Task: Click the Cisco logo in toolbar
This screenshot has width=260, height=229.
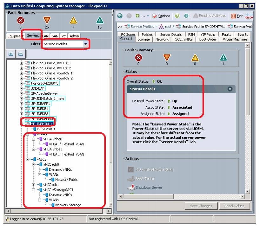Action: (x=249, y=16)
